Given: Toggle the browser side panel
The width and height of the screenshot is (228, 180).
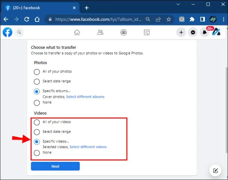Looking at the screenshot, I should [x=203, y=19].
